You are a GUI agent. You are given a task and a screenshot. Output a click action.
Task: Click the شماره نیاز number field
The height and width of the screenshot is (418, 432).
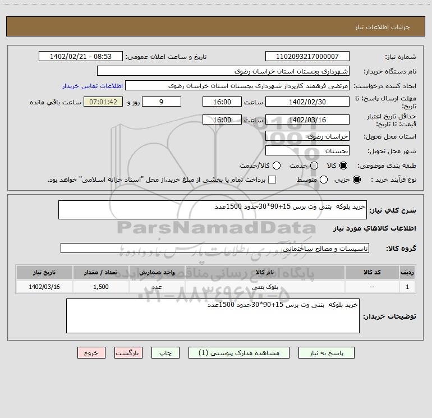[x=307, y=56]
